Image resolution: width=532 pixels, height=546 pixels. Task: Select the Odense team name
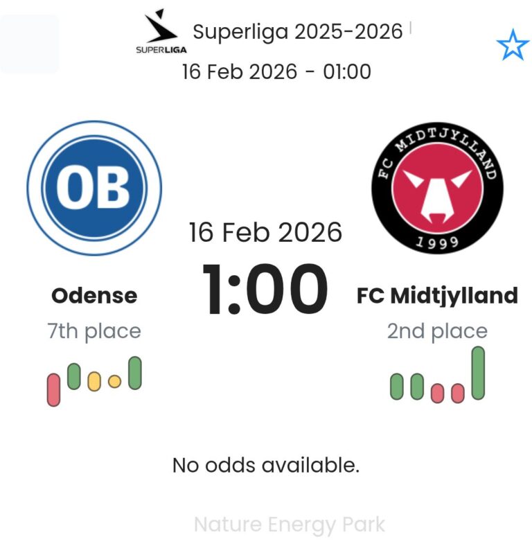(x=94, y=296)
